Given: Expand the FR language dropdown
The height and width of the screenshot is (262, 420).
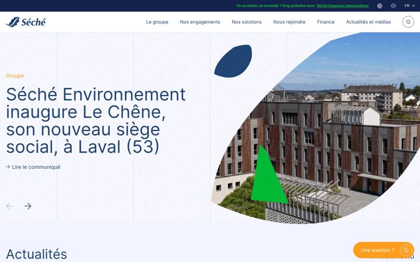Looking at the screenshot, I should [x=409, y=6].
